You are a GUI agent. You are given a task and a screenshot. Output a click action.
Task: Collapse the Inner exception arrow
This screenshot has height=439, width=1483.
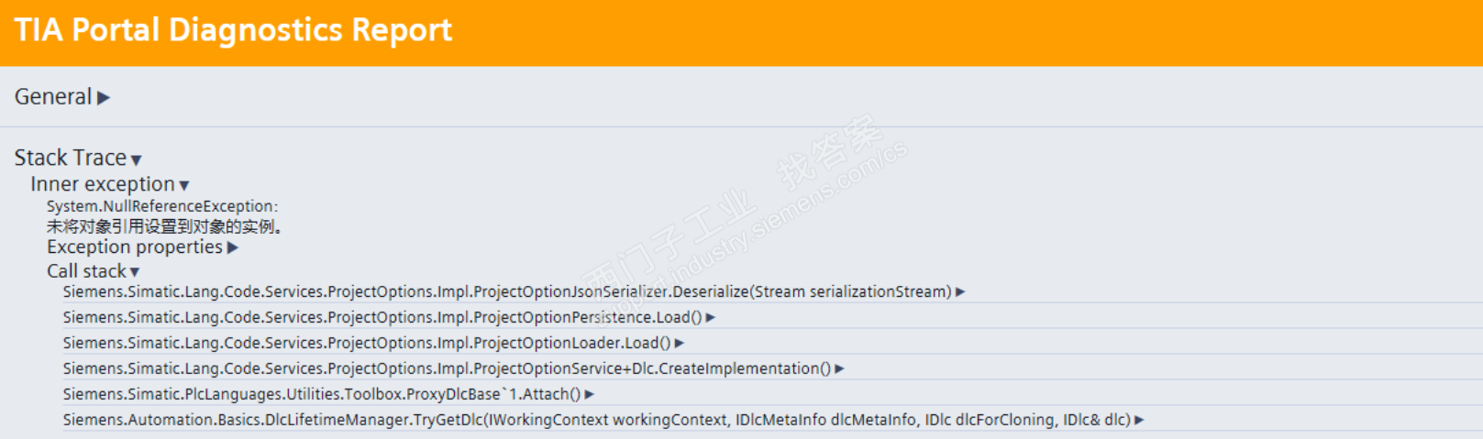coord(184,185)
